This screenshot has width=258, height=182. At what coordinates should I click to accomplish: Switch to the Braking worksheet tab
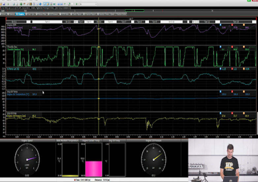pos(11,14)
